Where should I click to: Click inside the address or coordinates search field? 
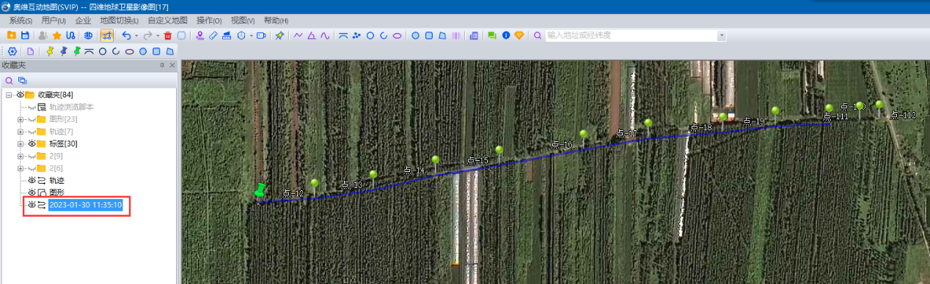pyautogui.click(x=631, y=35)
